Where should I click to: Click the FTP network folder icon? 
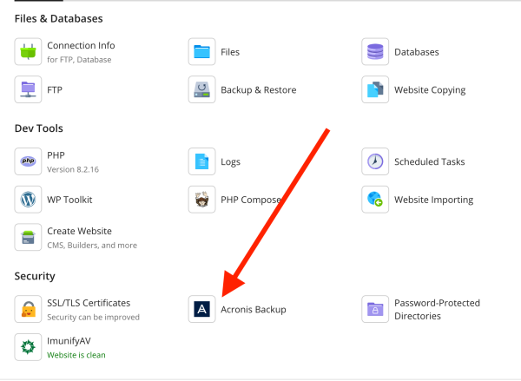coord(29,89)
